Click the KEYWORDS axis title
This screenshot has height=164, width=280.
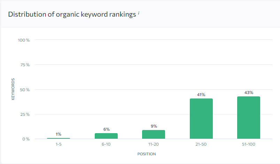pyautogui.click(x=13, y=89)
